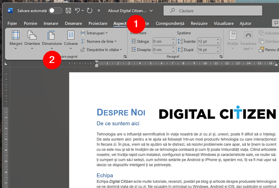Expand the Despărțire în silabe dropdown
The width and height of the screenshot is (279, 188).
(102, 50)
